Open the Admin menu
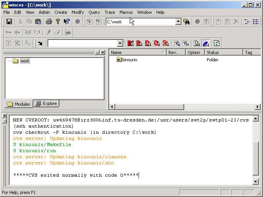 (44, 12)
